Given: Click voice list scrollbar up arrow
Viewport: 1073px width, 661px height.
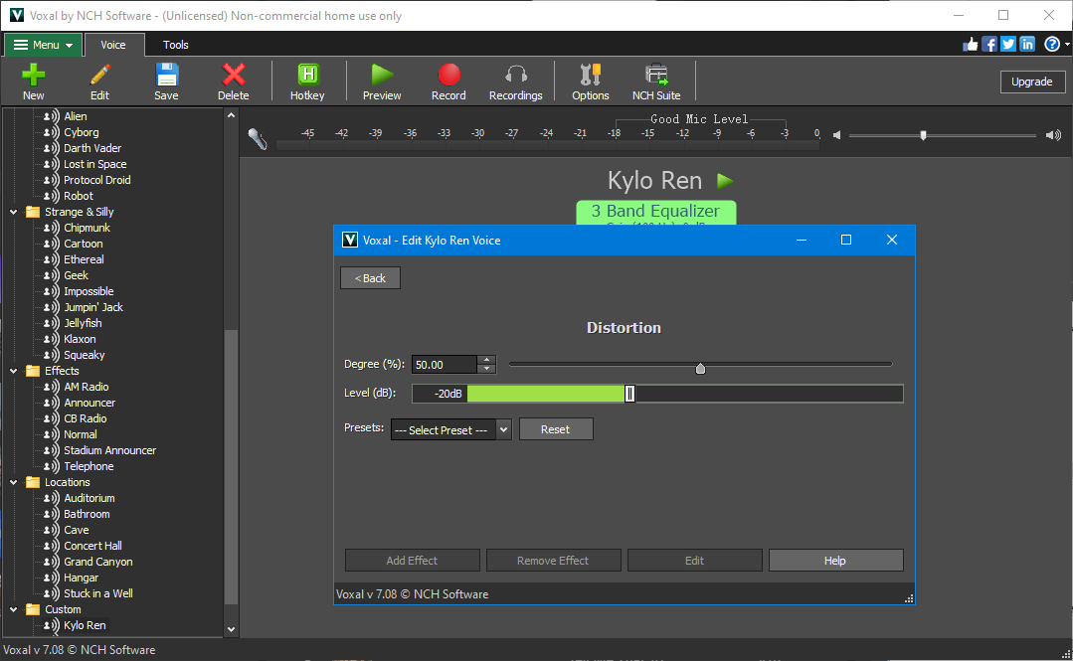Looking at the screenshot, I should tap(232, 115).
